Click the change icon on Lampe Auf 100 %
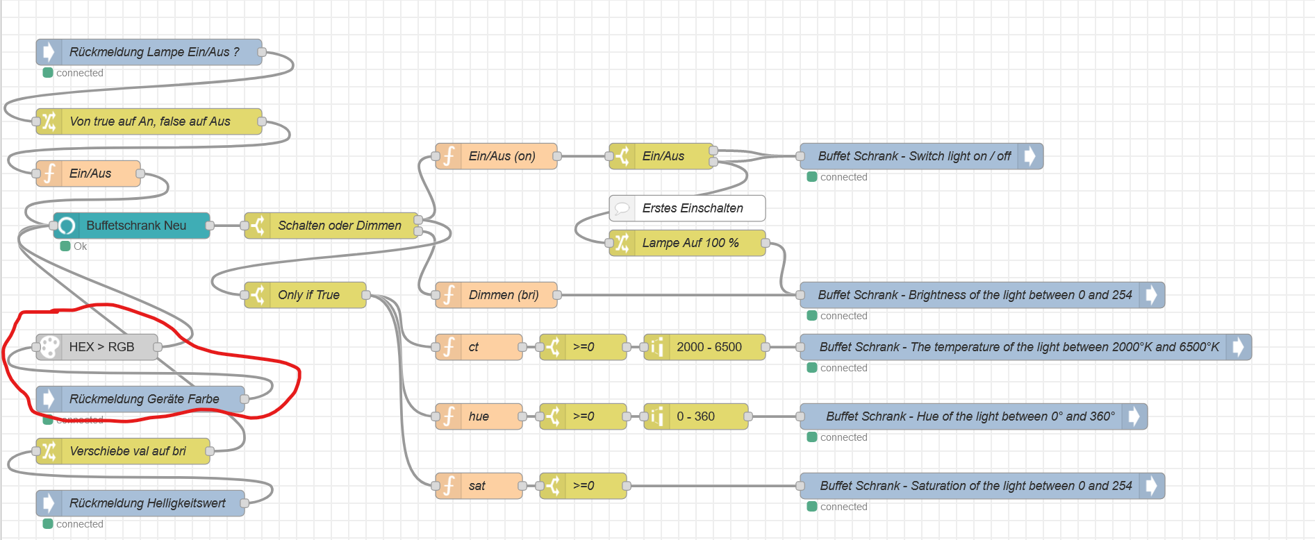Screen dimensions: 1315x540 (622, 243)
